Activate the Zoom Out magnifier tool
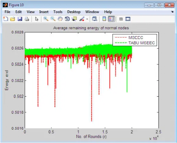 click(53, 19)
